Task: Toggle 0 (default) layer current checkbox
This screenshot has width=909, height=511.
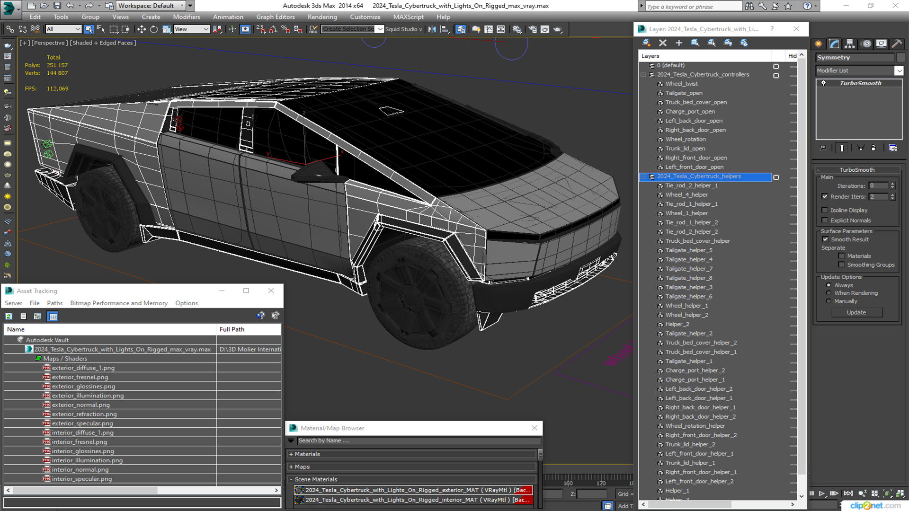Action: point(776,66)
